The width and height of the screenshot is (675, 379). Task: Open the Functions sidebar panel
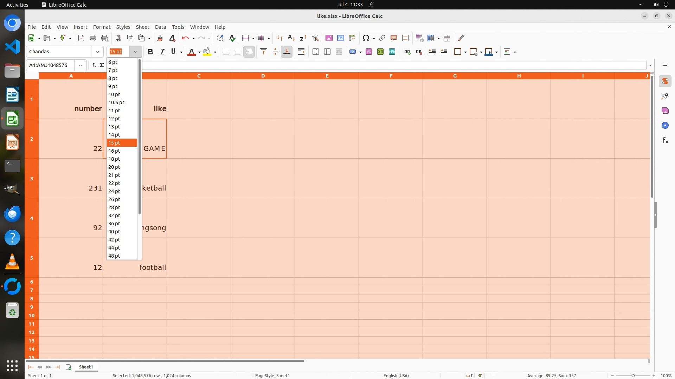coord(665,140)
